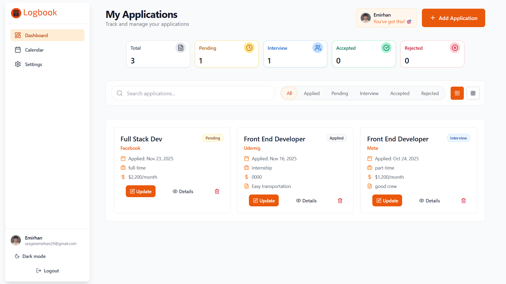
Task: Filter by Accepted status
Action: (400, 93)
